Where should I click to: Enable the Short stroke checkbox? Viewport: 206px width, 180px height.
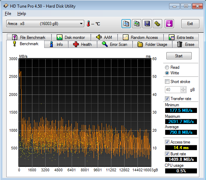tap(167, 81)
